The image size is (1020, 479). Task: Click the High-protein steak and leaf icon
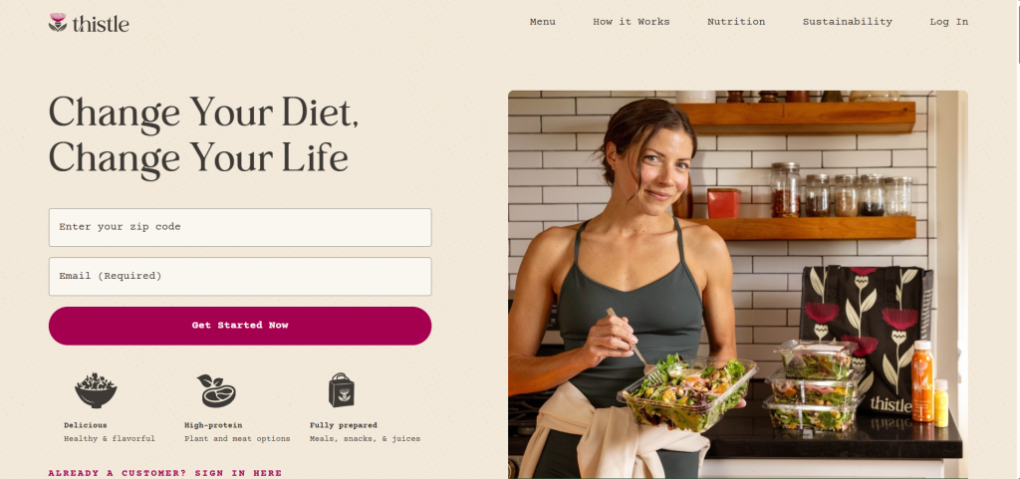click(216, 390)
